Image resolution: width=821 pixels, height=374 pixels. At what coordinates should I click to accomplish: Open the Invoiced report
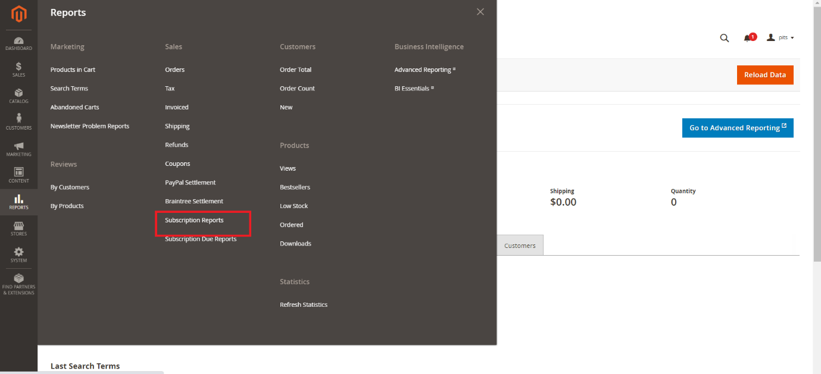pos(177,108)
